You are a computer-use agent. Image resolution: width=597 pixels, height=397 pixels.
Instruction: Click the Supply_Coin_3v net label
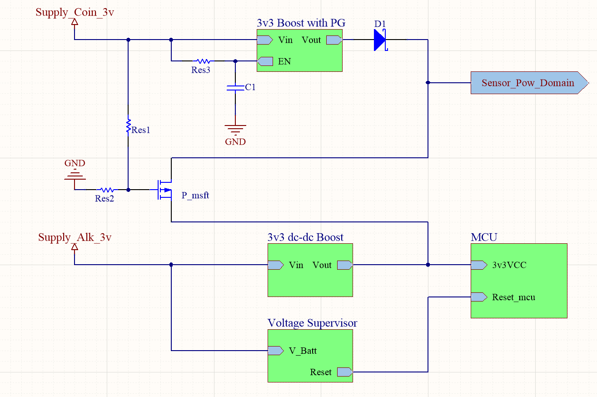(x=75, y=12)
